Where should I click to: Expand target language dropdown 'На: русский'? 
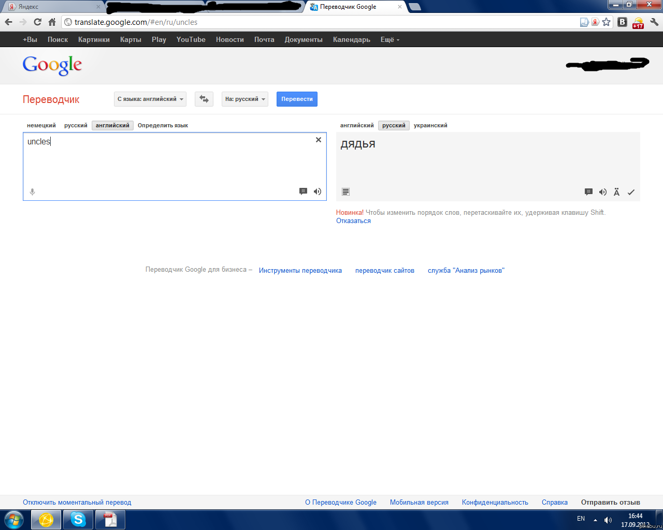tap(245, 99)
